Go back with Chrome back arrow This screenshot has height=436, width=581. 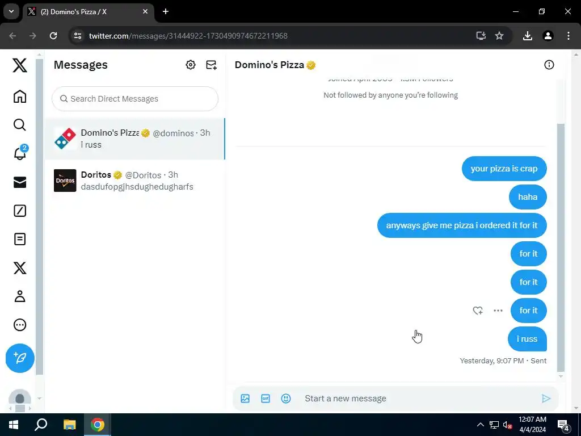tap(12, 36)
